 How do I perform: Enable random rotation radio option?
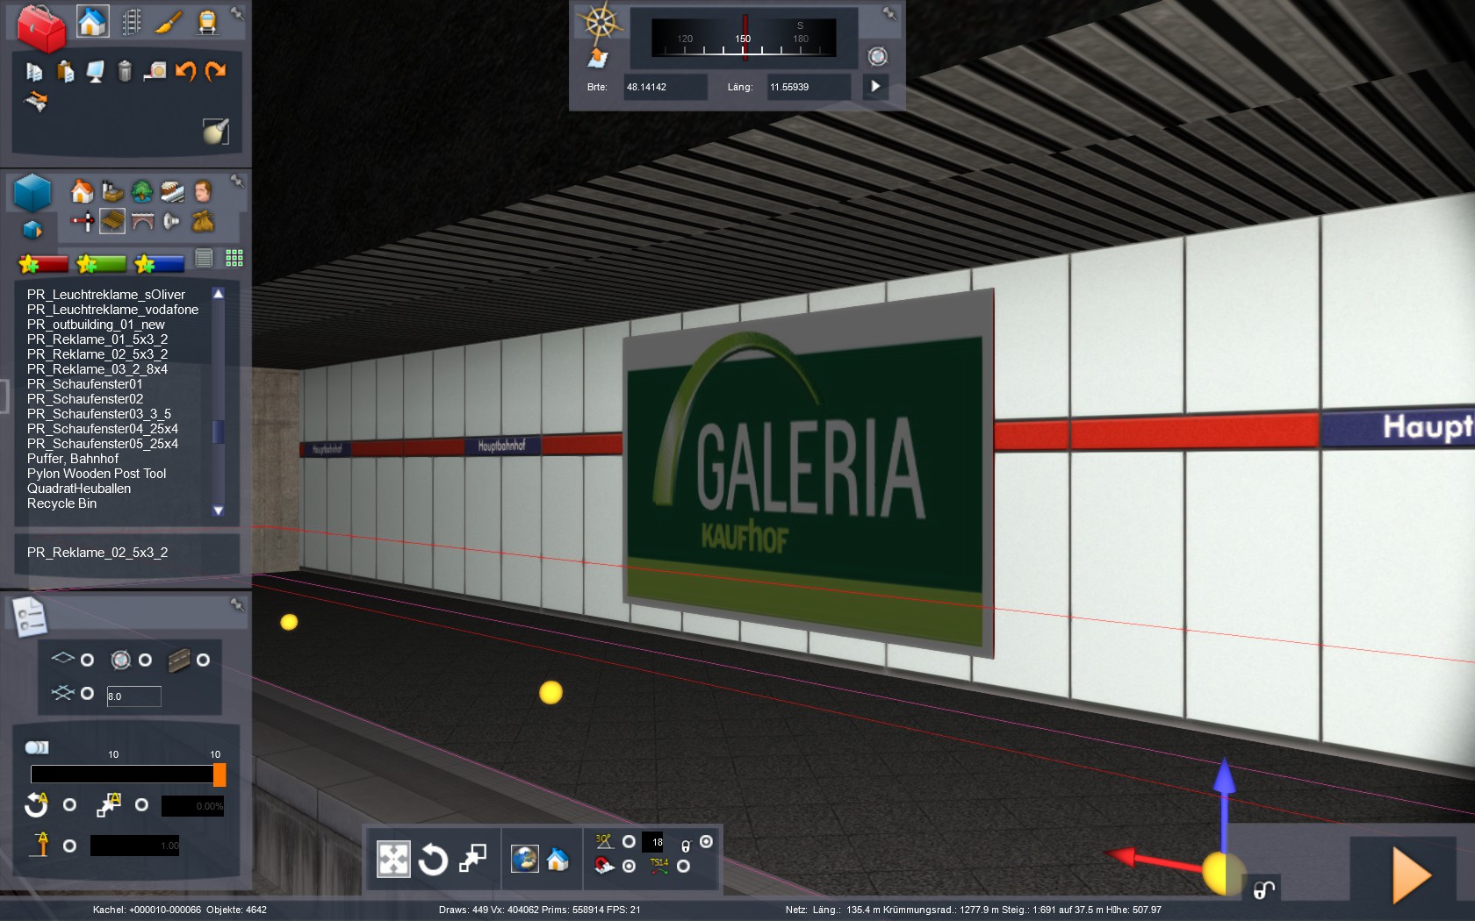[69, 804]
